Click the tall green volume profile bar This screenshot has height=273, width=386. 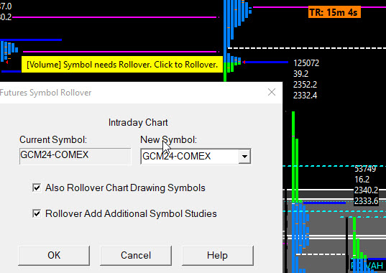click(x=293, y=157)
